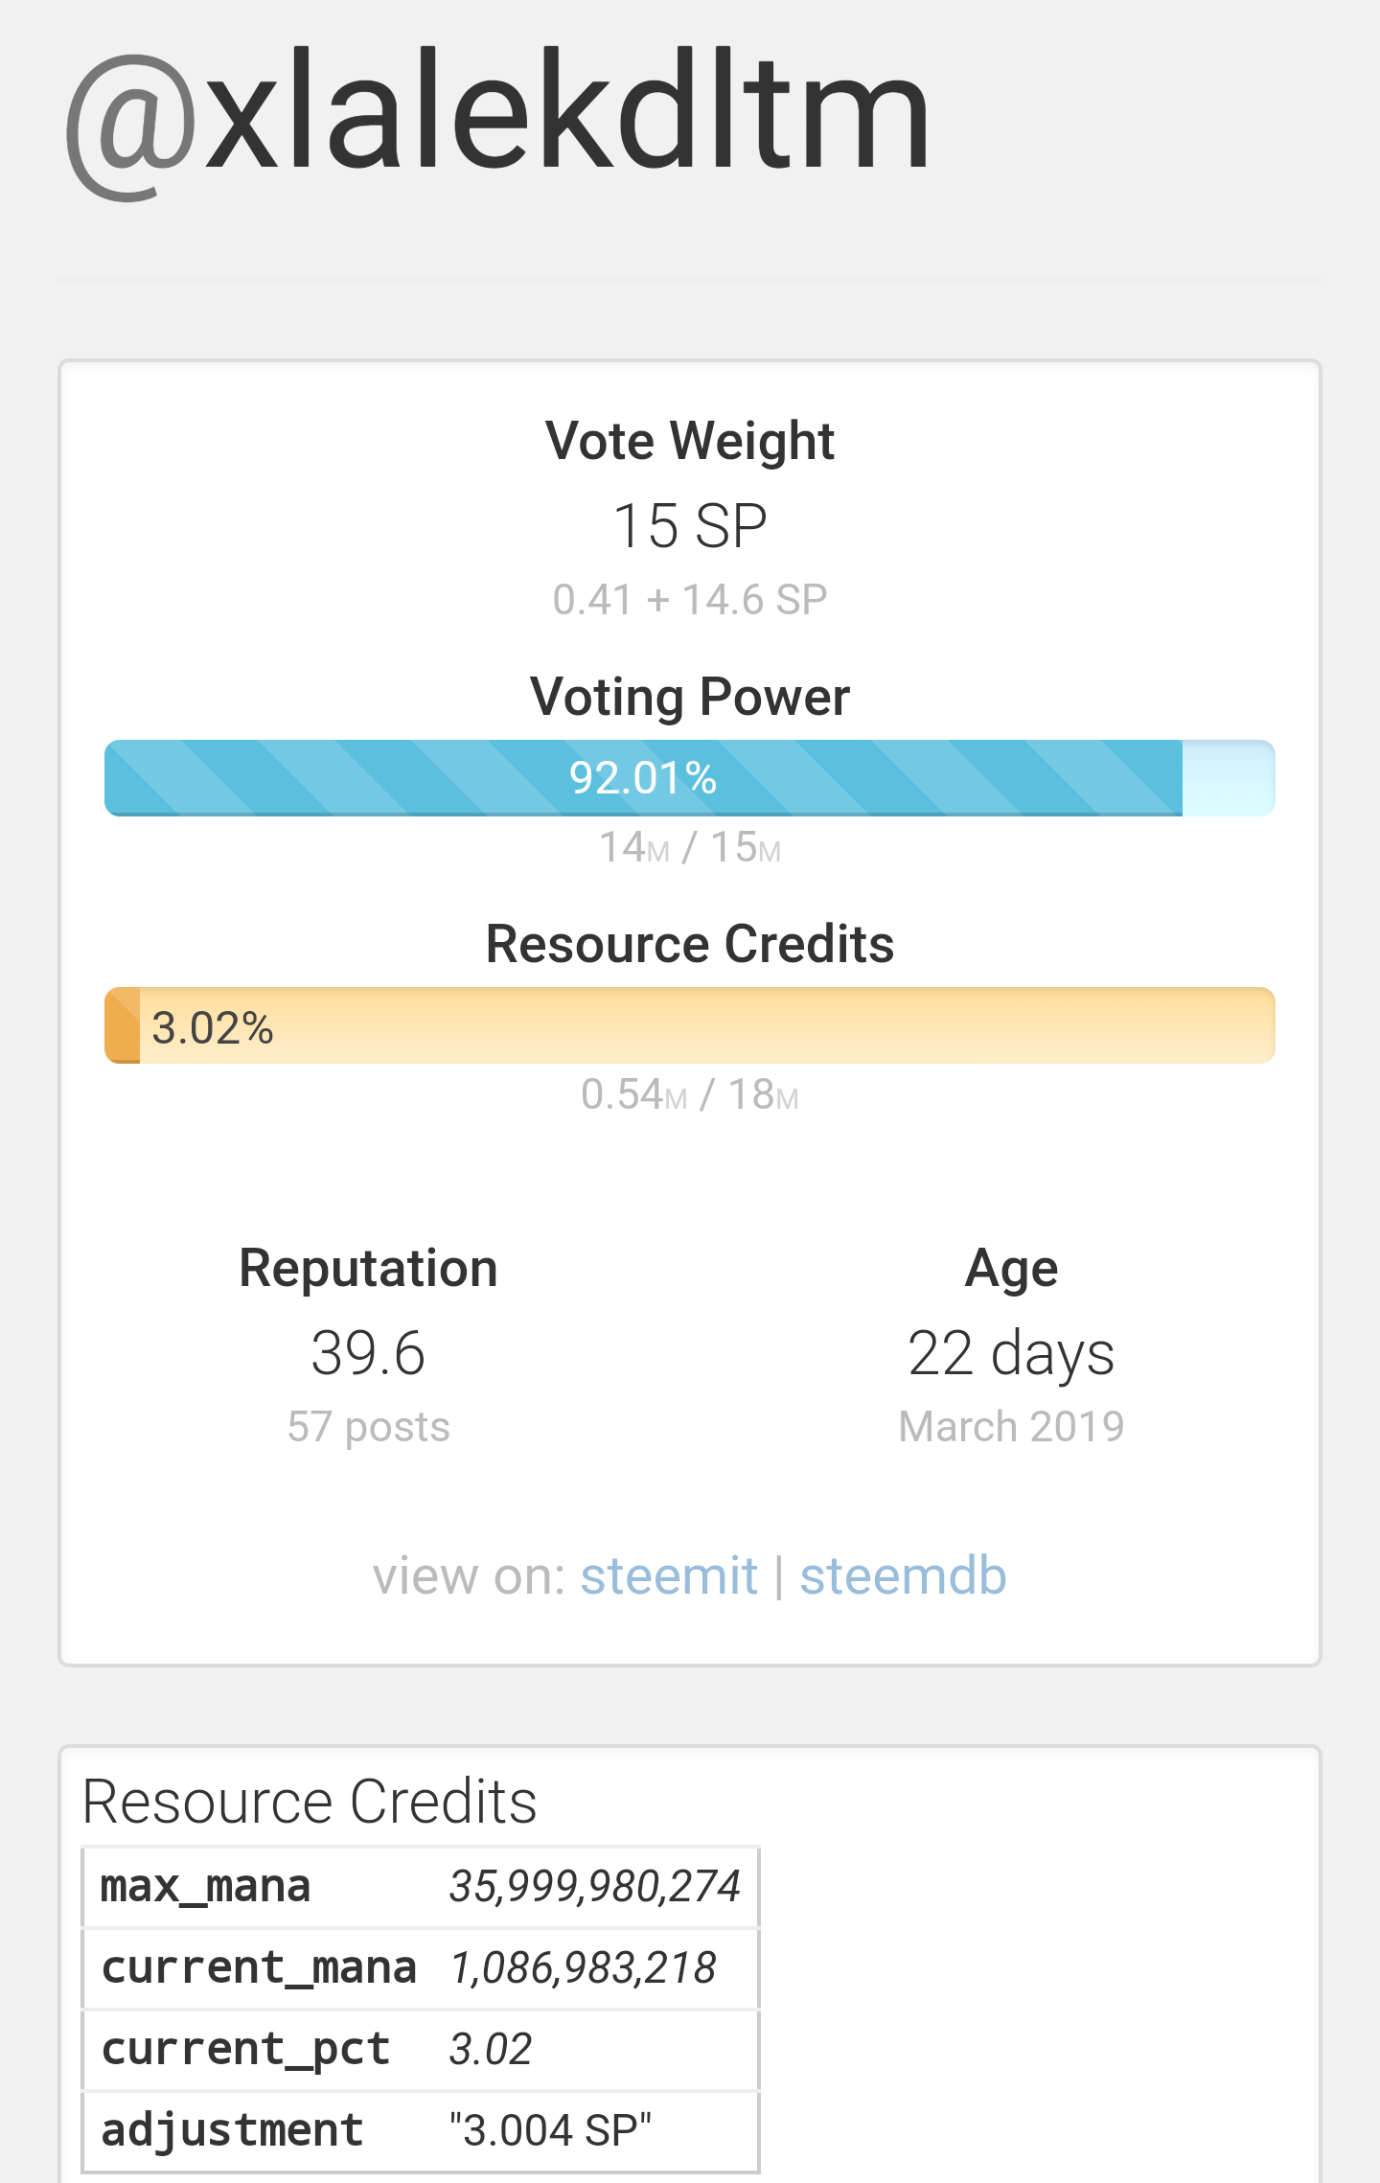Click the 15 SP vote weight value
The width and height of the screenshot is (1380, 2183).
690,526
